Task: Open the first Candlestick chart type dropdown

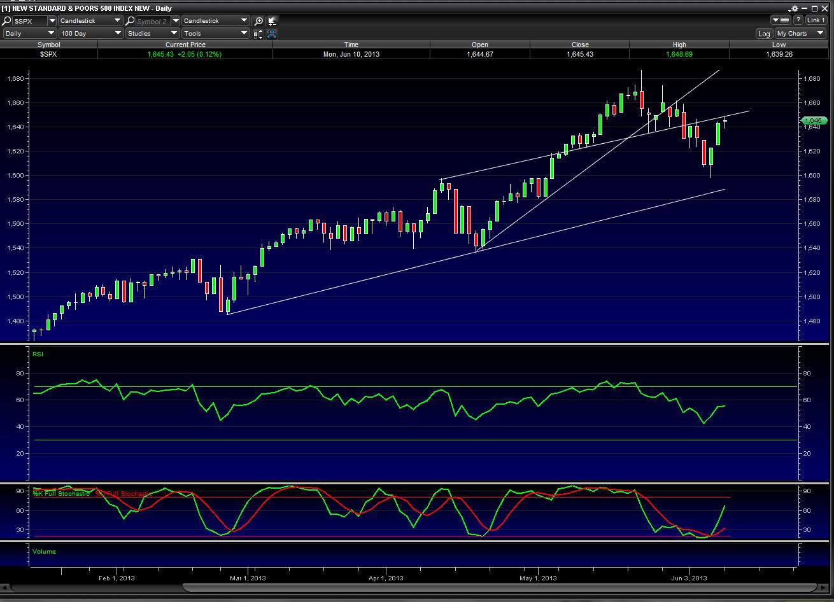Action: 90,21
